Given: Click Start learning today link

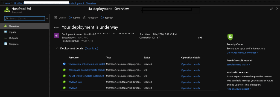Looking at the screenshot, I should pos(238,64).
